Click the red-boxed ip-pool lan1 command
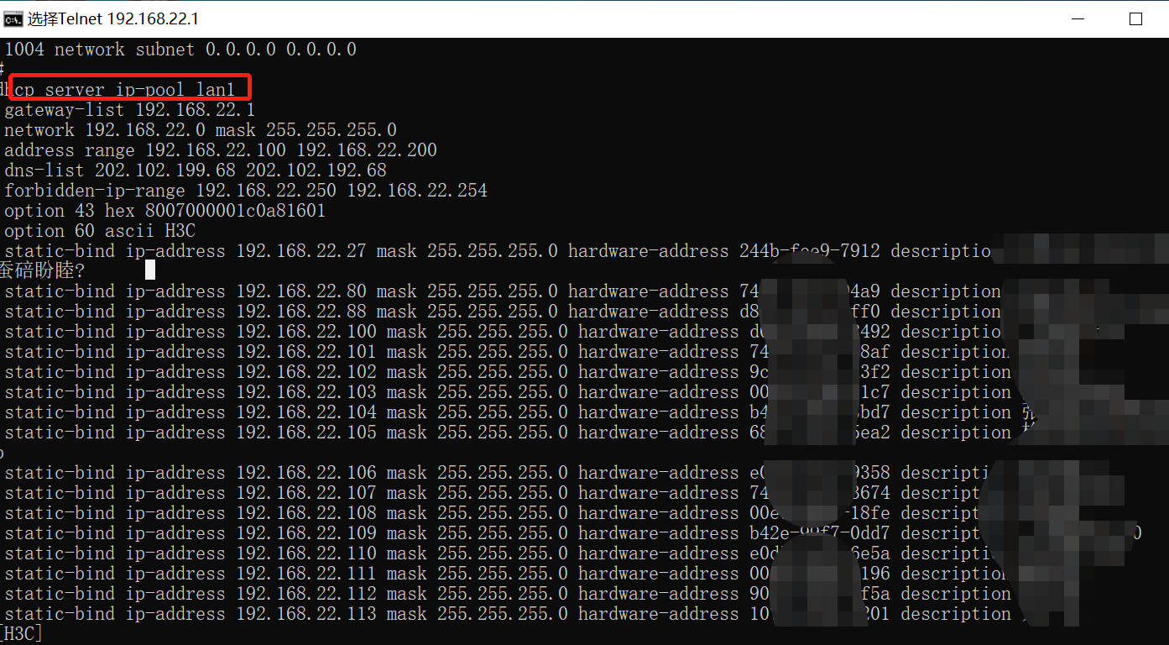 [x=131, y=89]
